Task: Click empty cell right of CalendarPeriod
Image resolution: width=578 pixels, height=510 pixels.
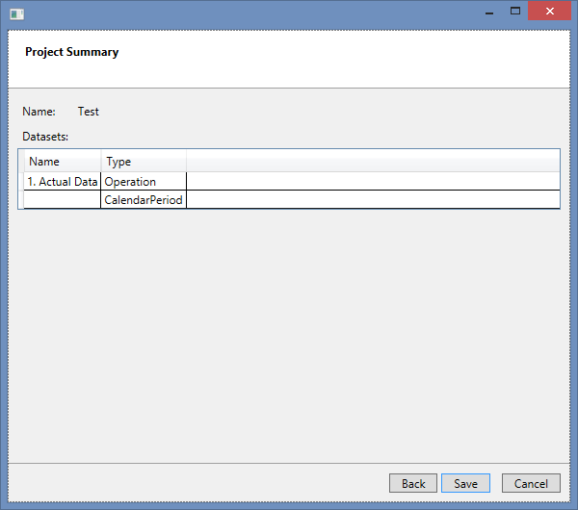Action: pos(372,200)
